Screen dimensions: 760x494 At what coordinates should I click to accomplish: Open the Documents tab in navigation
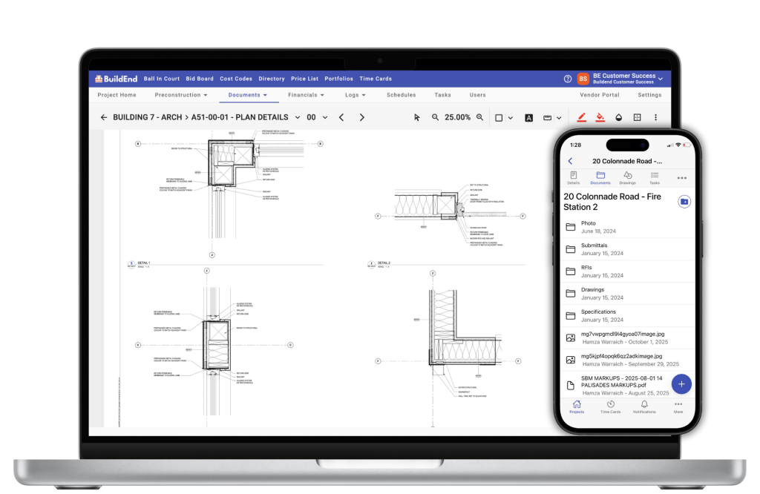[x=248, y=95]
